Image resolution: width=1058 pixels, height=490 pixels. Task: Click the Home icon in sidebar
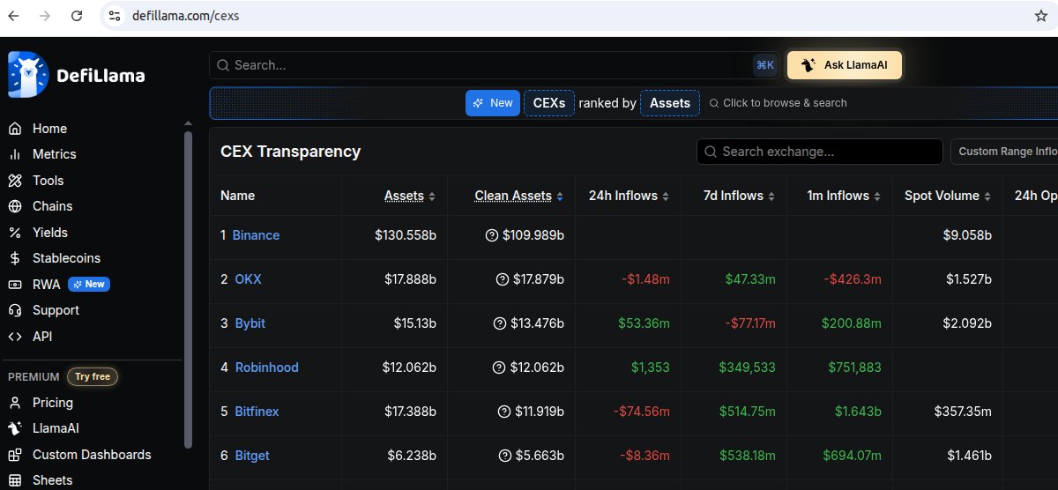click(x=15, y=129)
